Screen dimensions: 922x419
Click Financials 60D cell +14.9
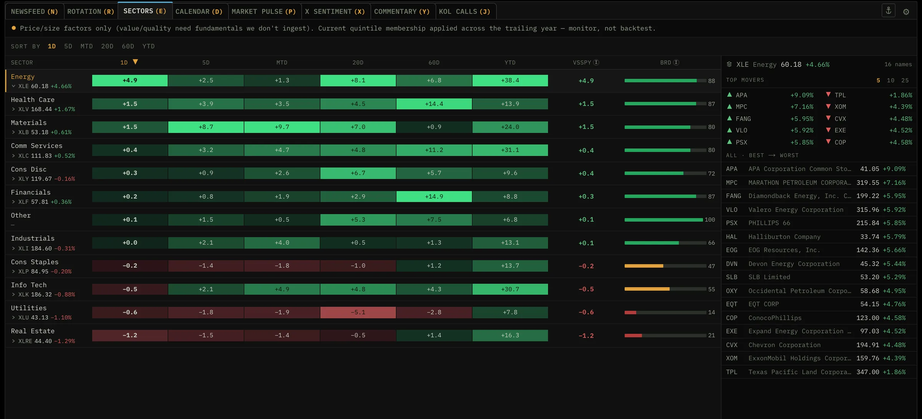(x=434, y=196)
